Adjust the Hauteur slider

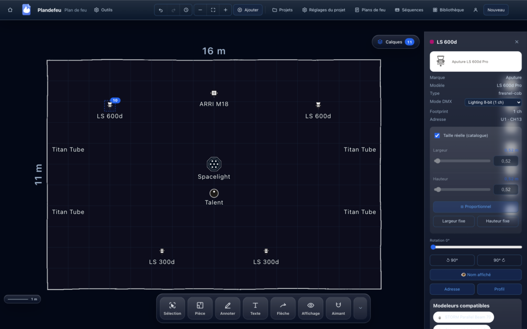pyautogui.click(x=462, y=190)
